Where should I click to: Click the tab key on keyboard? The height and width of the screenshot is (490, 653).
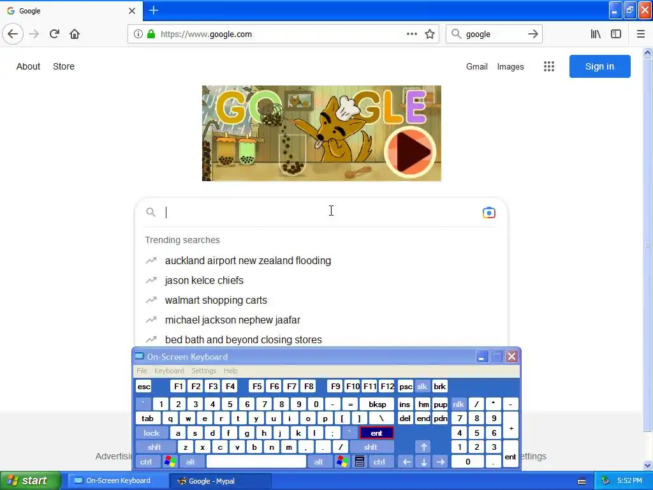(147, 419)
